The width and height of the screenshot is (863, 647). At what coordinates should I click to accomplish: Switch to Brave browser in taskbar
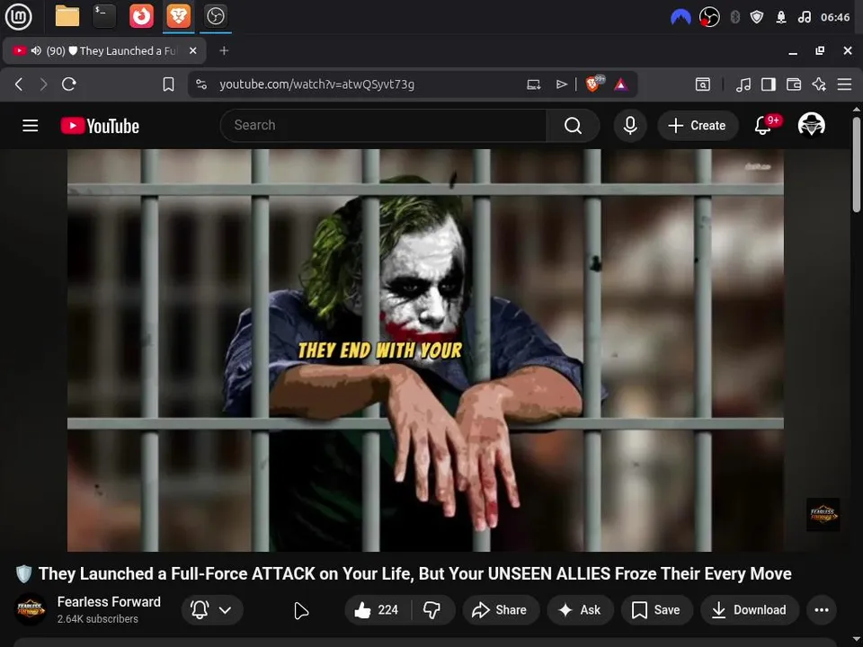(178, 16)
